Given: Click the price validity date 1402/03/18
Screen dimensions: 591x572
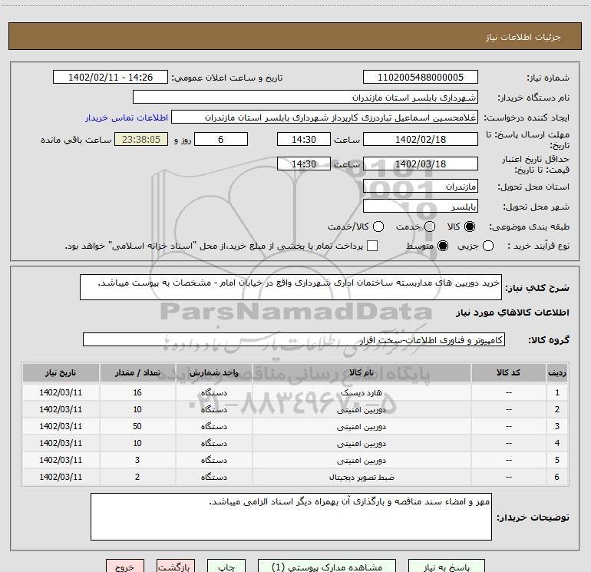Looking at the screenshot, I should point(421,164).
